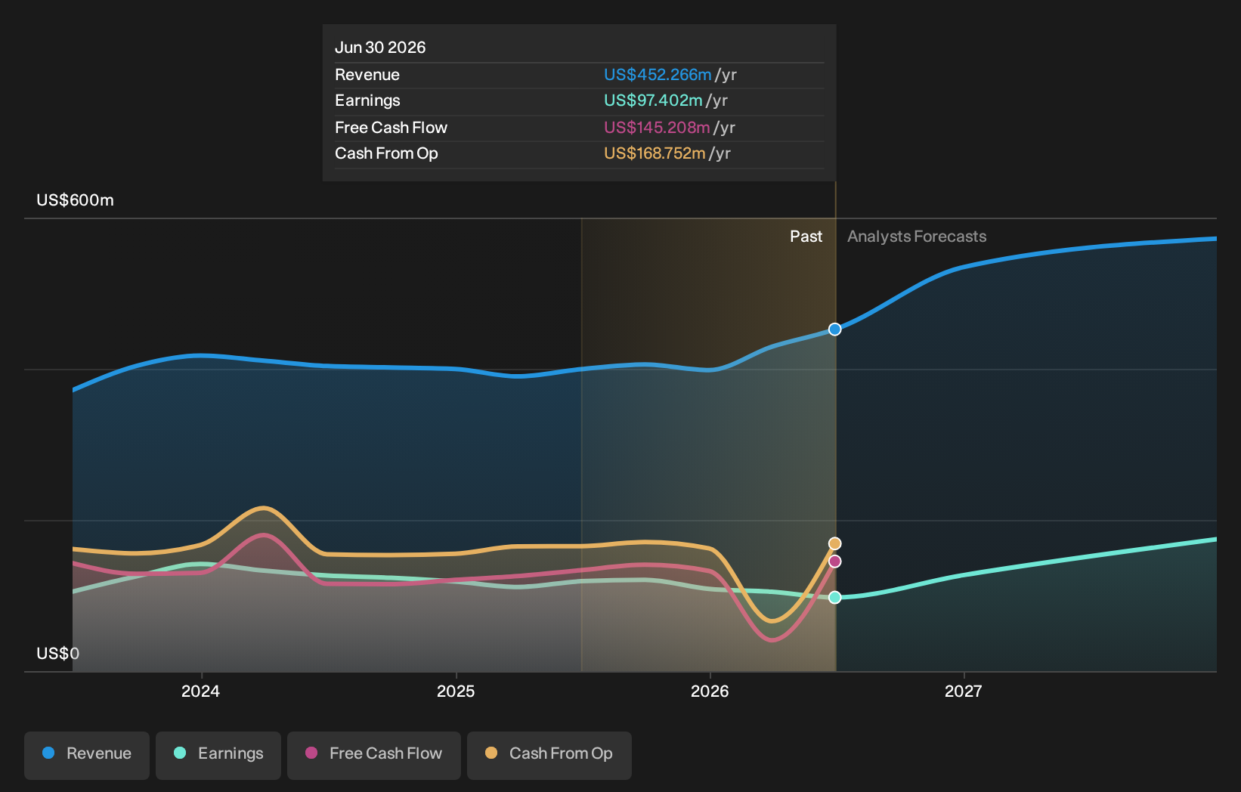The height and width of the screenshot is (792, 1241).
Task: Click the Cash From Op label in tooltip
Action: pyautogui.click(x=386, y=153)
